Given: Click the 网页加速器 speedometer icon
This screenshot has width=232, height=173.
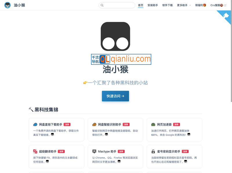Looking at the screenshot, I should pos(153,124).
